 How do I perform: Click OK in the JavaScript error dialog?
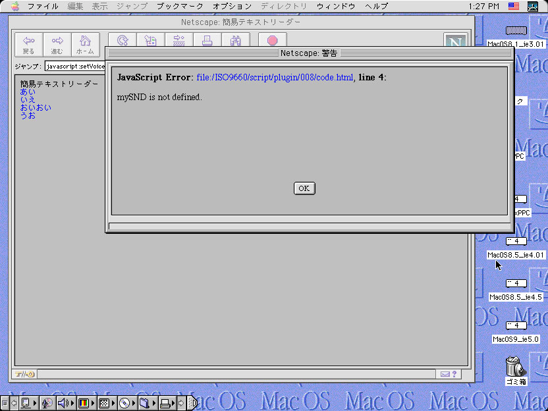coord(304,188)
